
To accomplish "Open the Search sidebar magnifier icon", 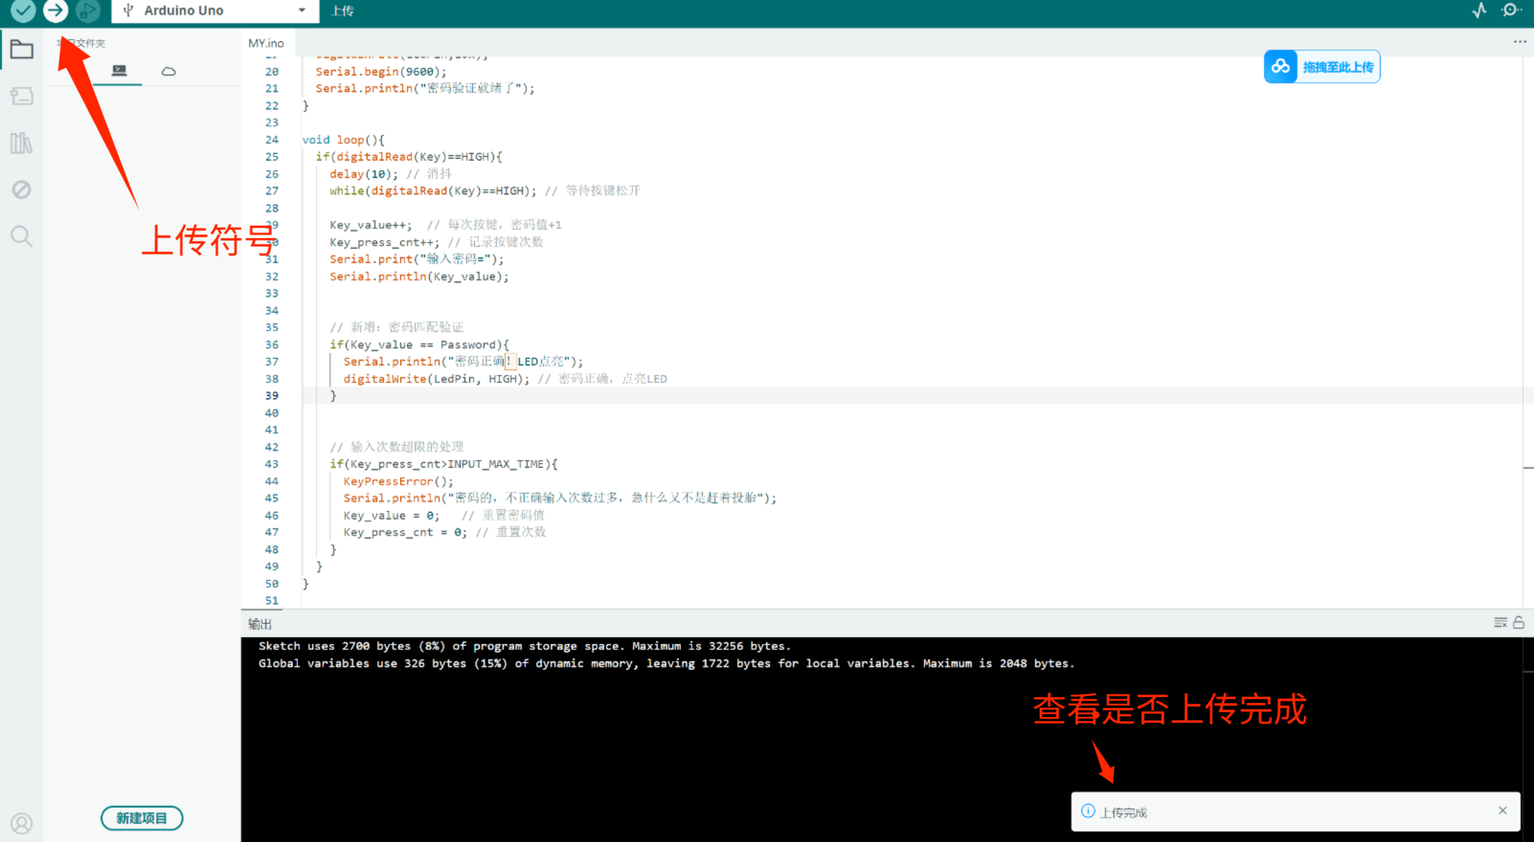I will [22, 237].
